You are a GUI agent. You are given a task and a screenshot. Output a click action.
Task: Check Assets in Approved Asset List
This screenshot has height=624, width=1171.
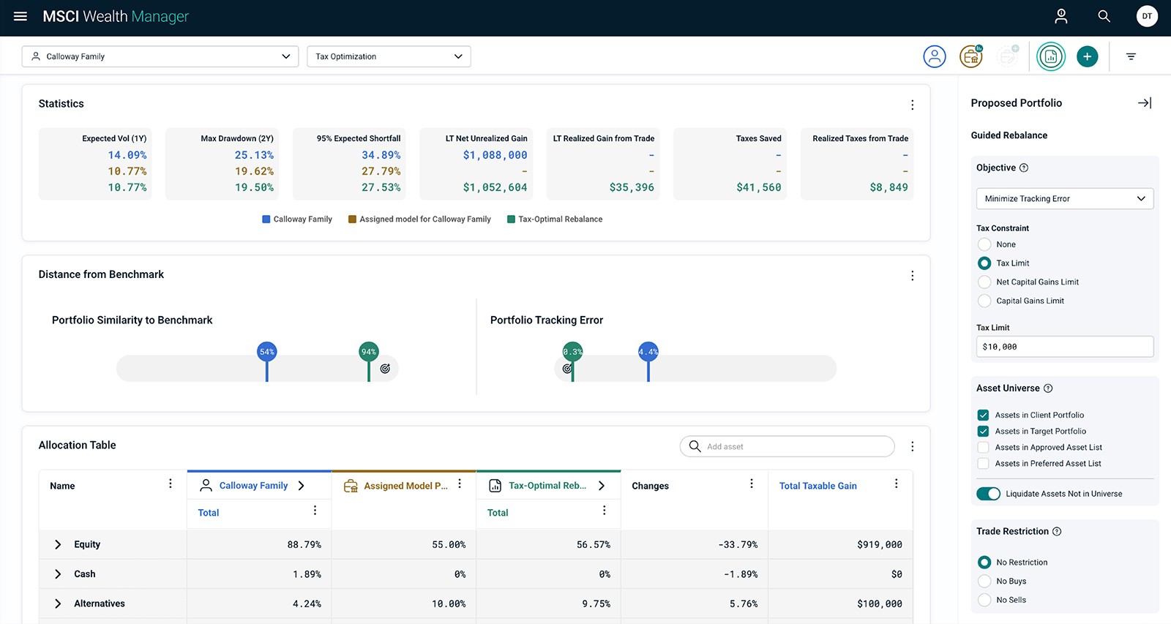(983, 447)
